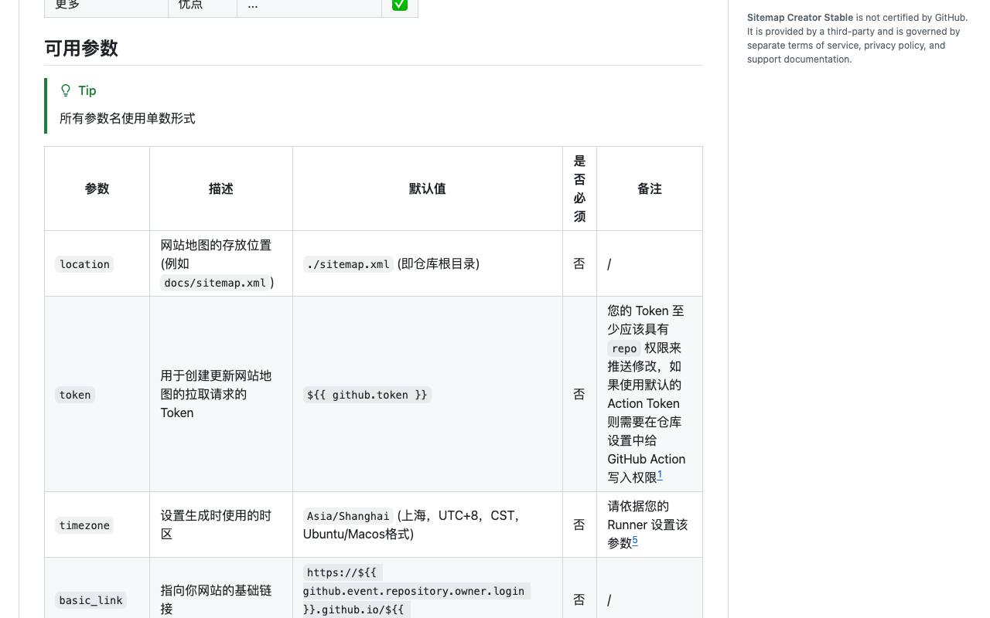This screenshot has height=618, width=990.
Task: Click the Asia/Shanghai default value code
Action: 348,516
